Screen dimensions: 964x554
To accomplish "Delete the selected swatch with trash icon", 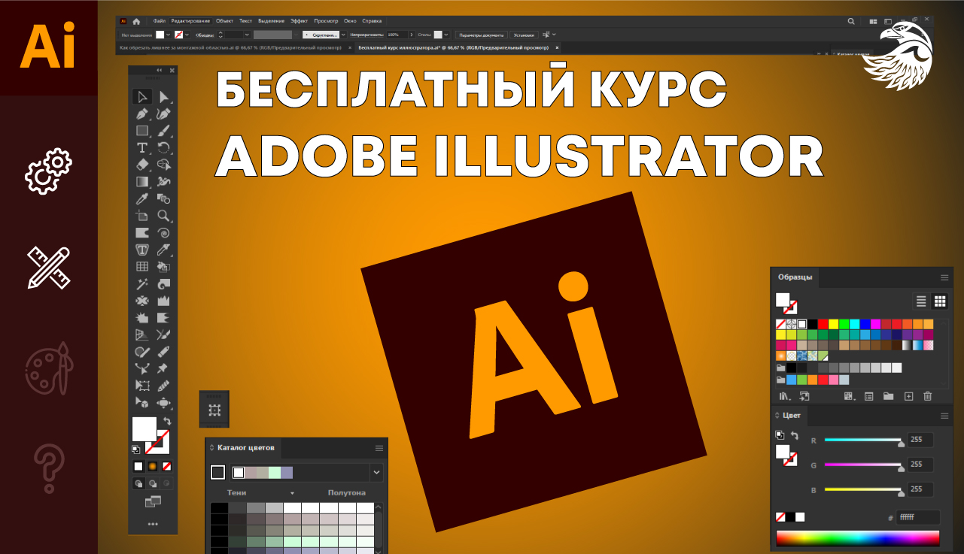I will click(x=928, y=396).
